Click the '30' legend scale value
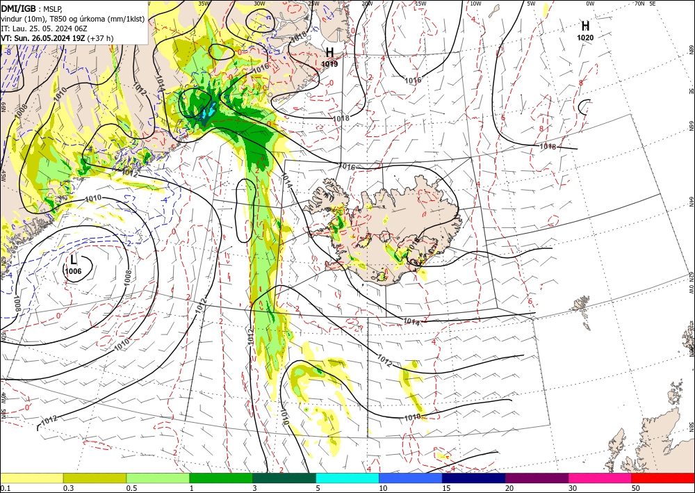This screenshot has height=493, width=695. (572, 488)
